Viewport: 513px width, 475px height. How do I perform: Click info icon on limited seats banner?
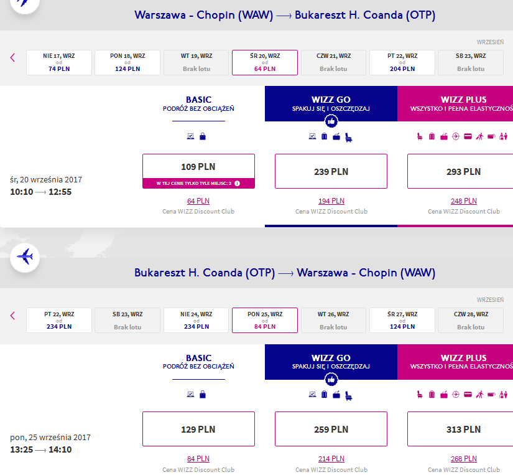237,184
